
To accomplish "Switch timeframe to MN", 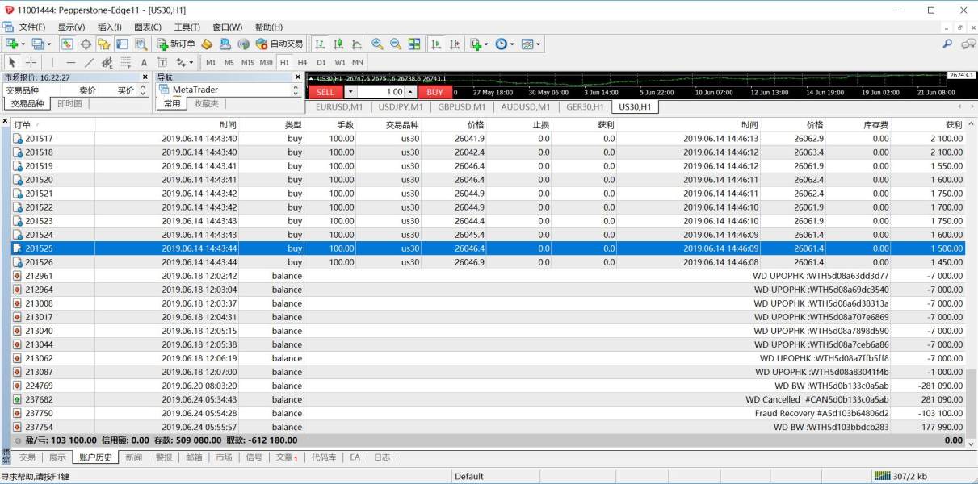I will (x=357, y=62).
